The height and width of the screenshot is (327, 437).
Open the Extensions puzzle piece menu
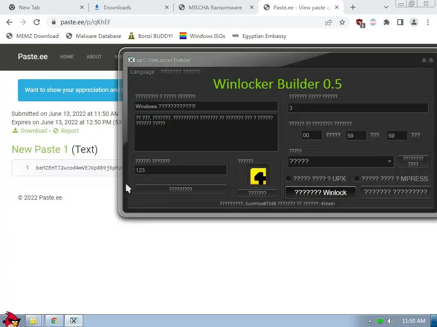[x=387, y=22]
